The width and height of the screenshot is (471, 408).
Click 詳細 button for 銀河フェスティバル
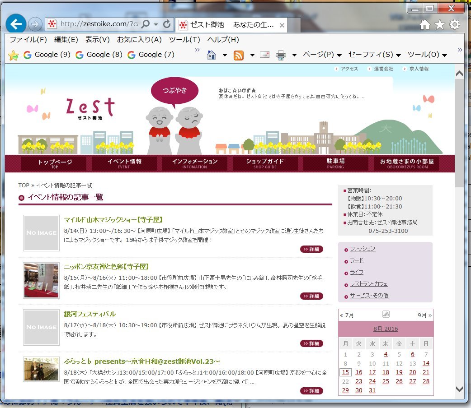pos(311,343)
